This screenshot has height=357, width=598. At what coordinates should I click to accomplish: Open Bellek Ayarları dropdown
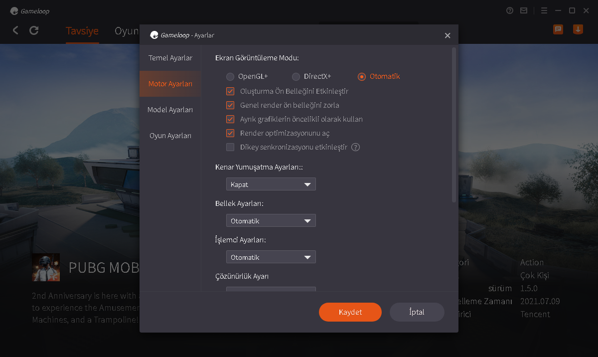tap(271, 221)
